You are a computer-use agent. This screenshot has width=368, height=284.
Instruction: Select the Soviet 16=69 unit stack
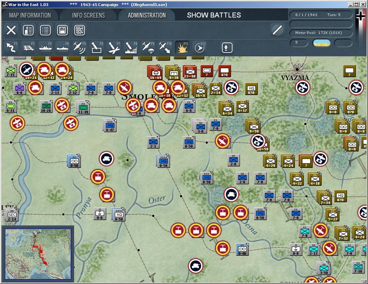coord(155,73)
